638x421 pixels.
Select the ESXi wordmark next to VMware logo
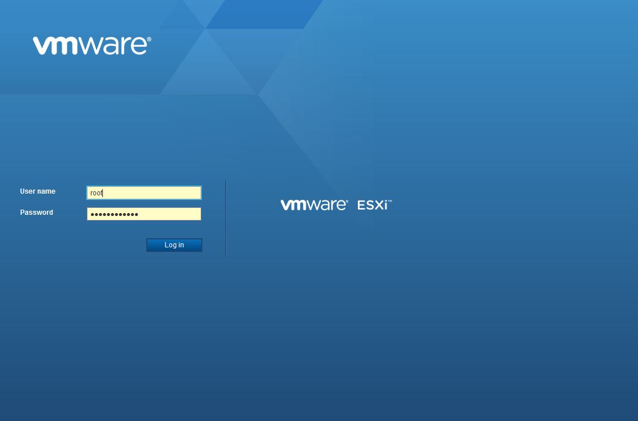coord(372,205)
